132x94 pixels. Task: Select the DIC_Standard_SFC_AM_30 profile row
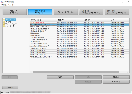click(80, 25)
